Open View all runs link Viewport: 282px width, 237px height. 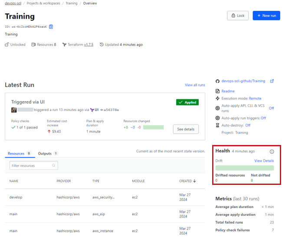[x=195, y=85]
